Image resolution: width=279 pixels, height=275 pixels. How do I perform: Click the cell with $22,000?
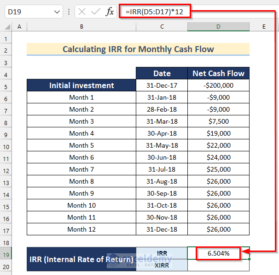(x=218, y=145)
